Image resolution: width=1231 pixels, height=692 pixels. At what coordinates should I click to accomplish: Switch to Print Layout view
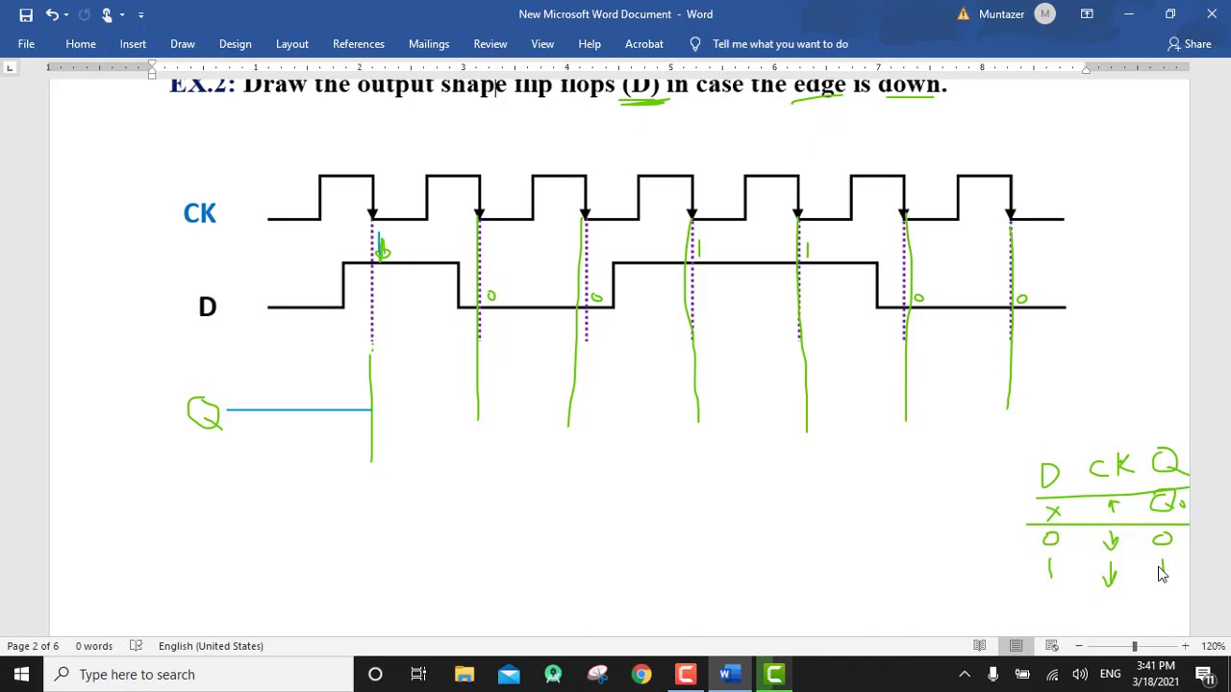[1016, 646]
